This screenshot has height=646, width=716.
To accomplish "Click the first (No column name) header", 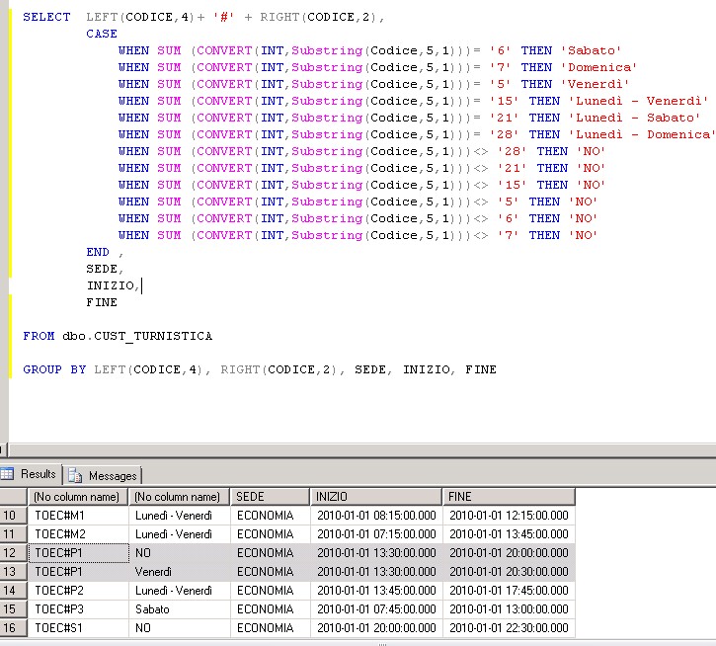I will pos(79,497).
